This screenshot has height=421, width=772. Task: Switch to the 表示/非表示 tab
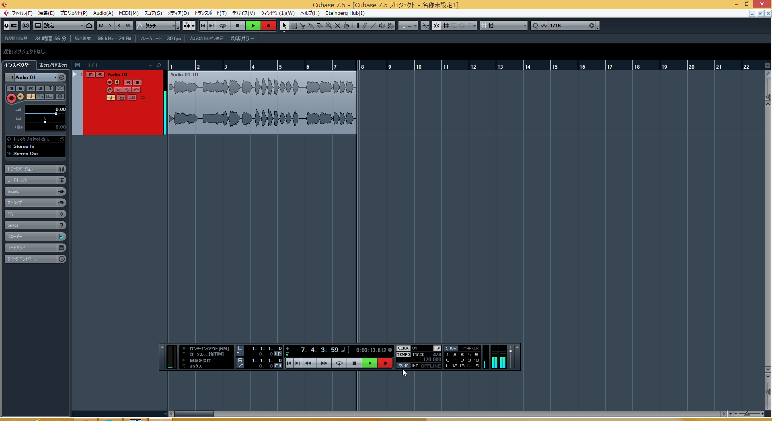53,65
